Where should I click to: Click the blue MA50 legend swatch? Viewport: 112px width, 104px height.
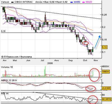pyautogui.click(x=72, y=2)
